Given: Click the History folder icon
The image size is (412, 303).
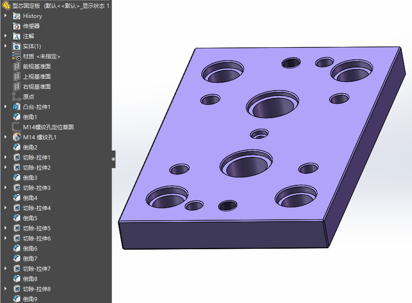Looking at the screenshot, I should point(17,16).
